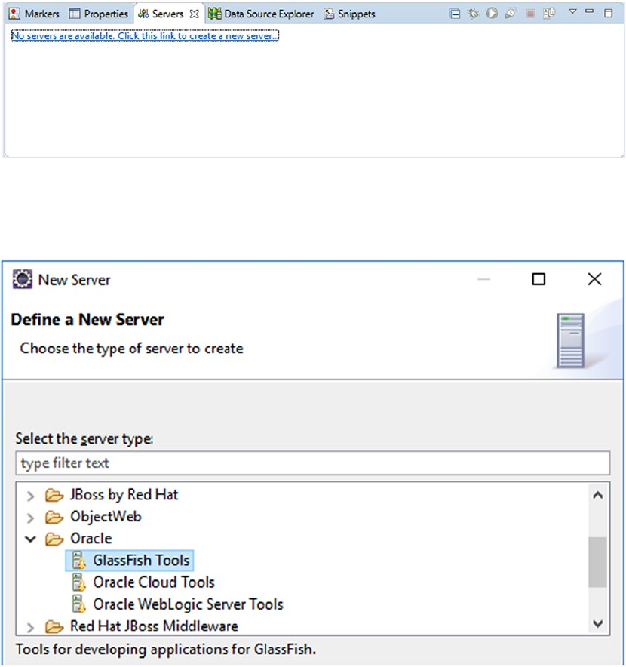Select Red Hat JBoss Middleware entry
626x667 pixels.
click(154, 626)
